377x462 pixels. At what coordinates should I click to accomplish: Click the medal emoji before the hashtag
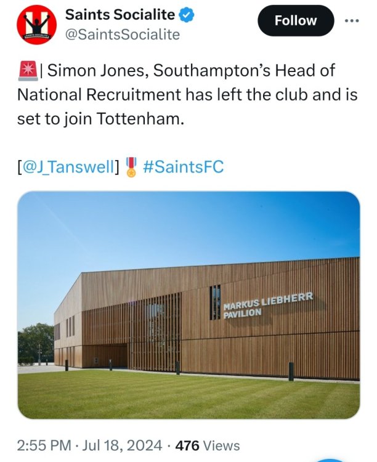tap(131, 166)
